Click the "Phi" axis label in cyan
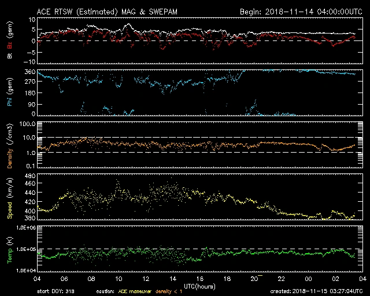The image size is (370, 296). [10, 102]
